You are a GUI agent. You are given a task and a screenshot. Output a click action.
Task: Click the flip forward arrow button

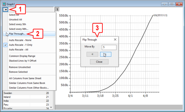click(105, 54)
